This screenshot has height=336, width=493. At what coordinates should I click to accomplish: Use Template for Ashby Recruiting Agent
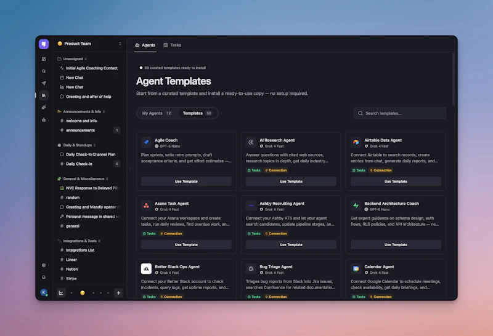(x=291, y=245)
